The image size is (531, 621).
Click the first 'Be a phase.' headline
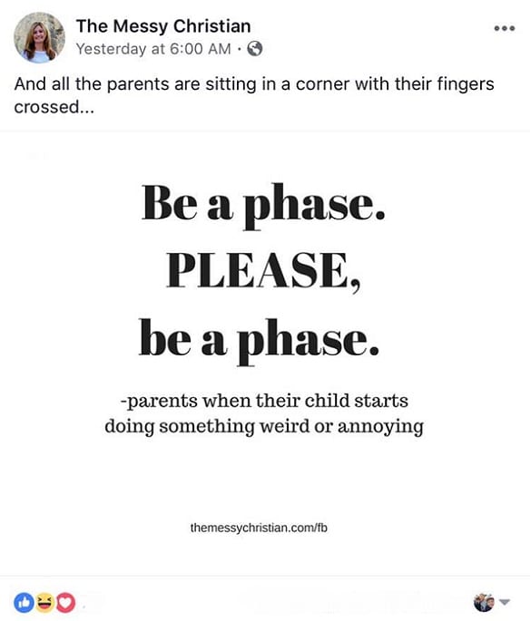point(263,206)
